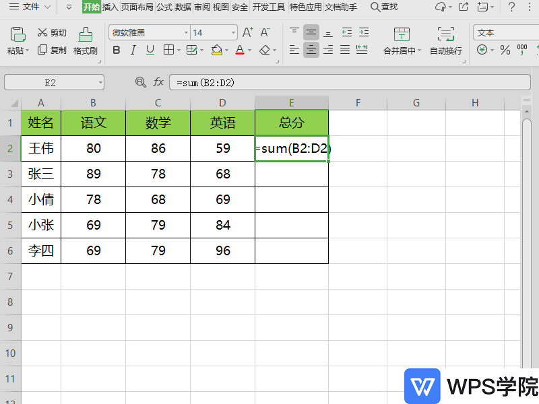The height and width of the screenshot is (404, 539).
Task: Open the 公式 (Formulas) tab
Action: click(x=164, y=7)
